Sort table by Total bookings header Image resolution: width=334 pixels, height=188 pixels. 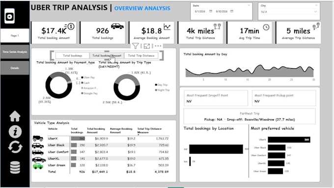(x=77, y=131)
